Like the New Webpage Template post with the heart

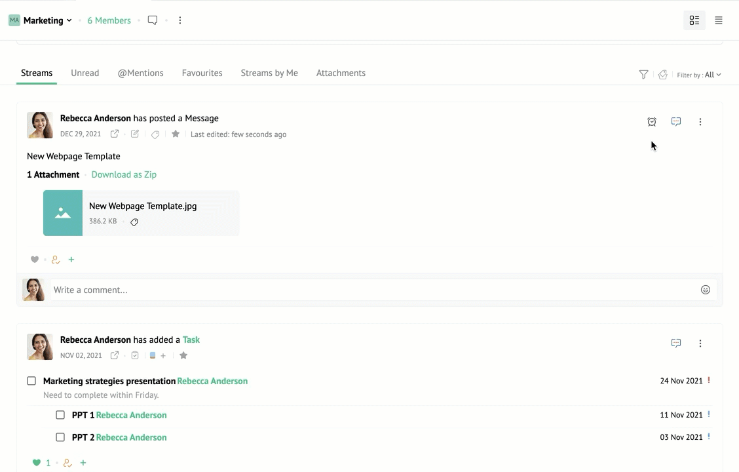35,260
